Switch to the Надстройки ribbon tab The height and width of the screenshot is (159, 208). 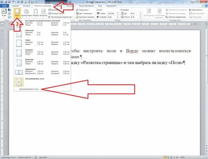(111, 6)
